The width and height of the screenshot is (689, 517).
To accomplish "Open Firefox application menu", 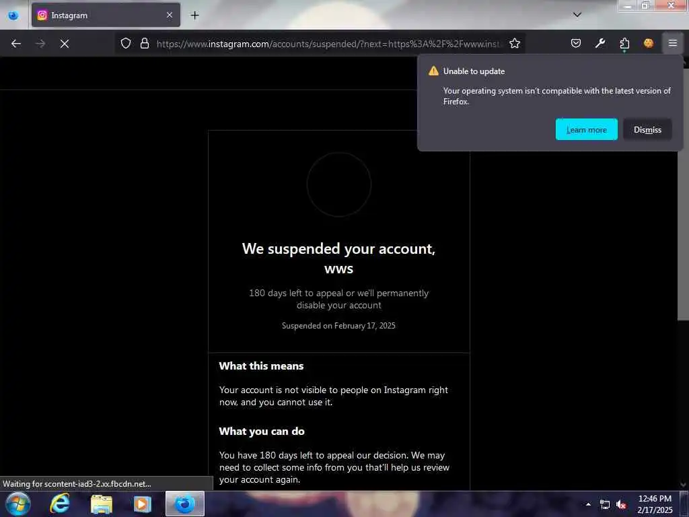I will (x=673, y=43).
